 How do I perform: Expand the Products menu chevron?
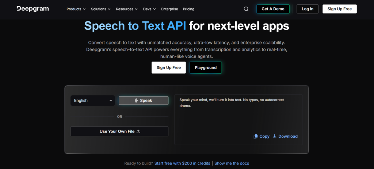[x=84, y=9]
